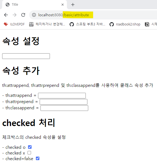Viewport: 157px width, 165px height.
Task: Uncheck the 'checked o' checkbox
Action: [30, 147]
